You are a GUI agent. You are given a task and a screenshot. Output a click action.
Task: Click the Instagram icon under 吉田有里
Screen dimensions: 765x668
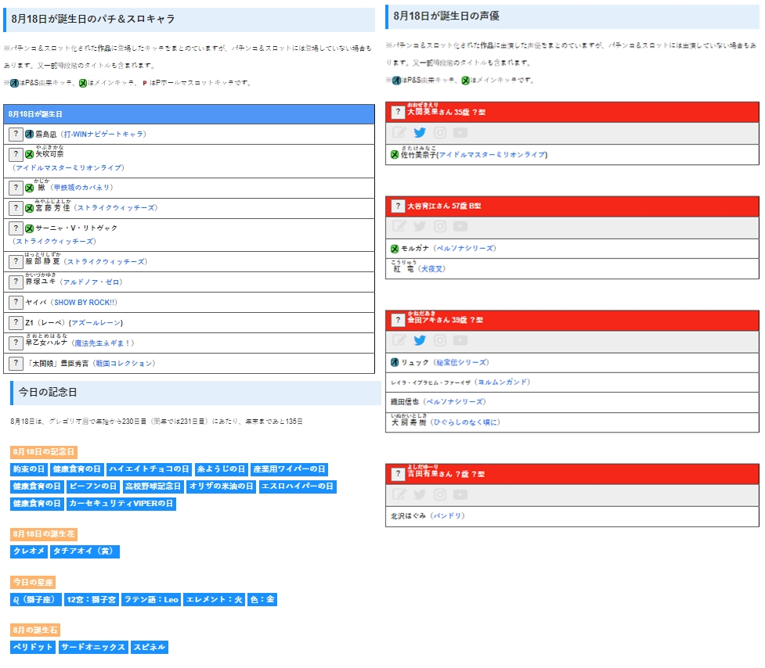coord(440,494)
